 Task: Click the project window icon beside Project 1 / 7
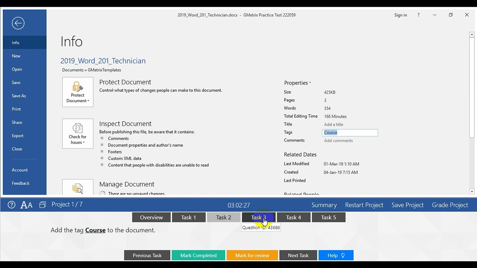[42, 205]
